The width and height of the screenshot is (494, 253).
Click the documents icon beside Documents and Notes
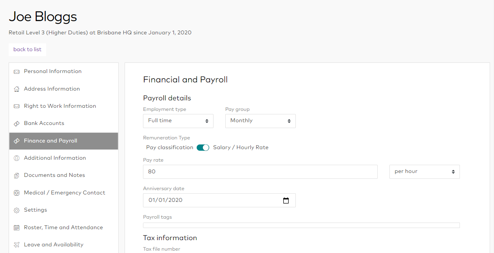[x=16, y=176]
